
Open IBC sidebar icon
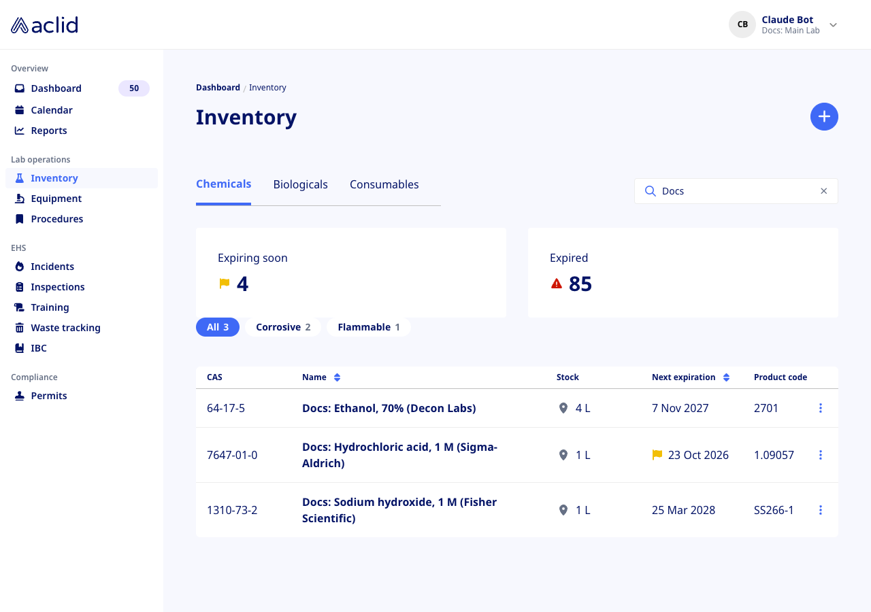pos(20,348)
